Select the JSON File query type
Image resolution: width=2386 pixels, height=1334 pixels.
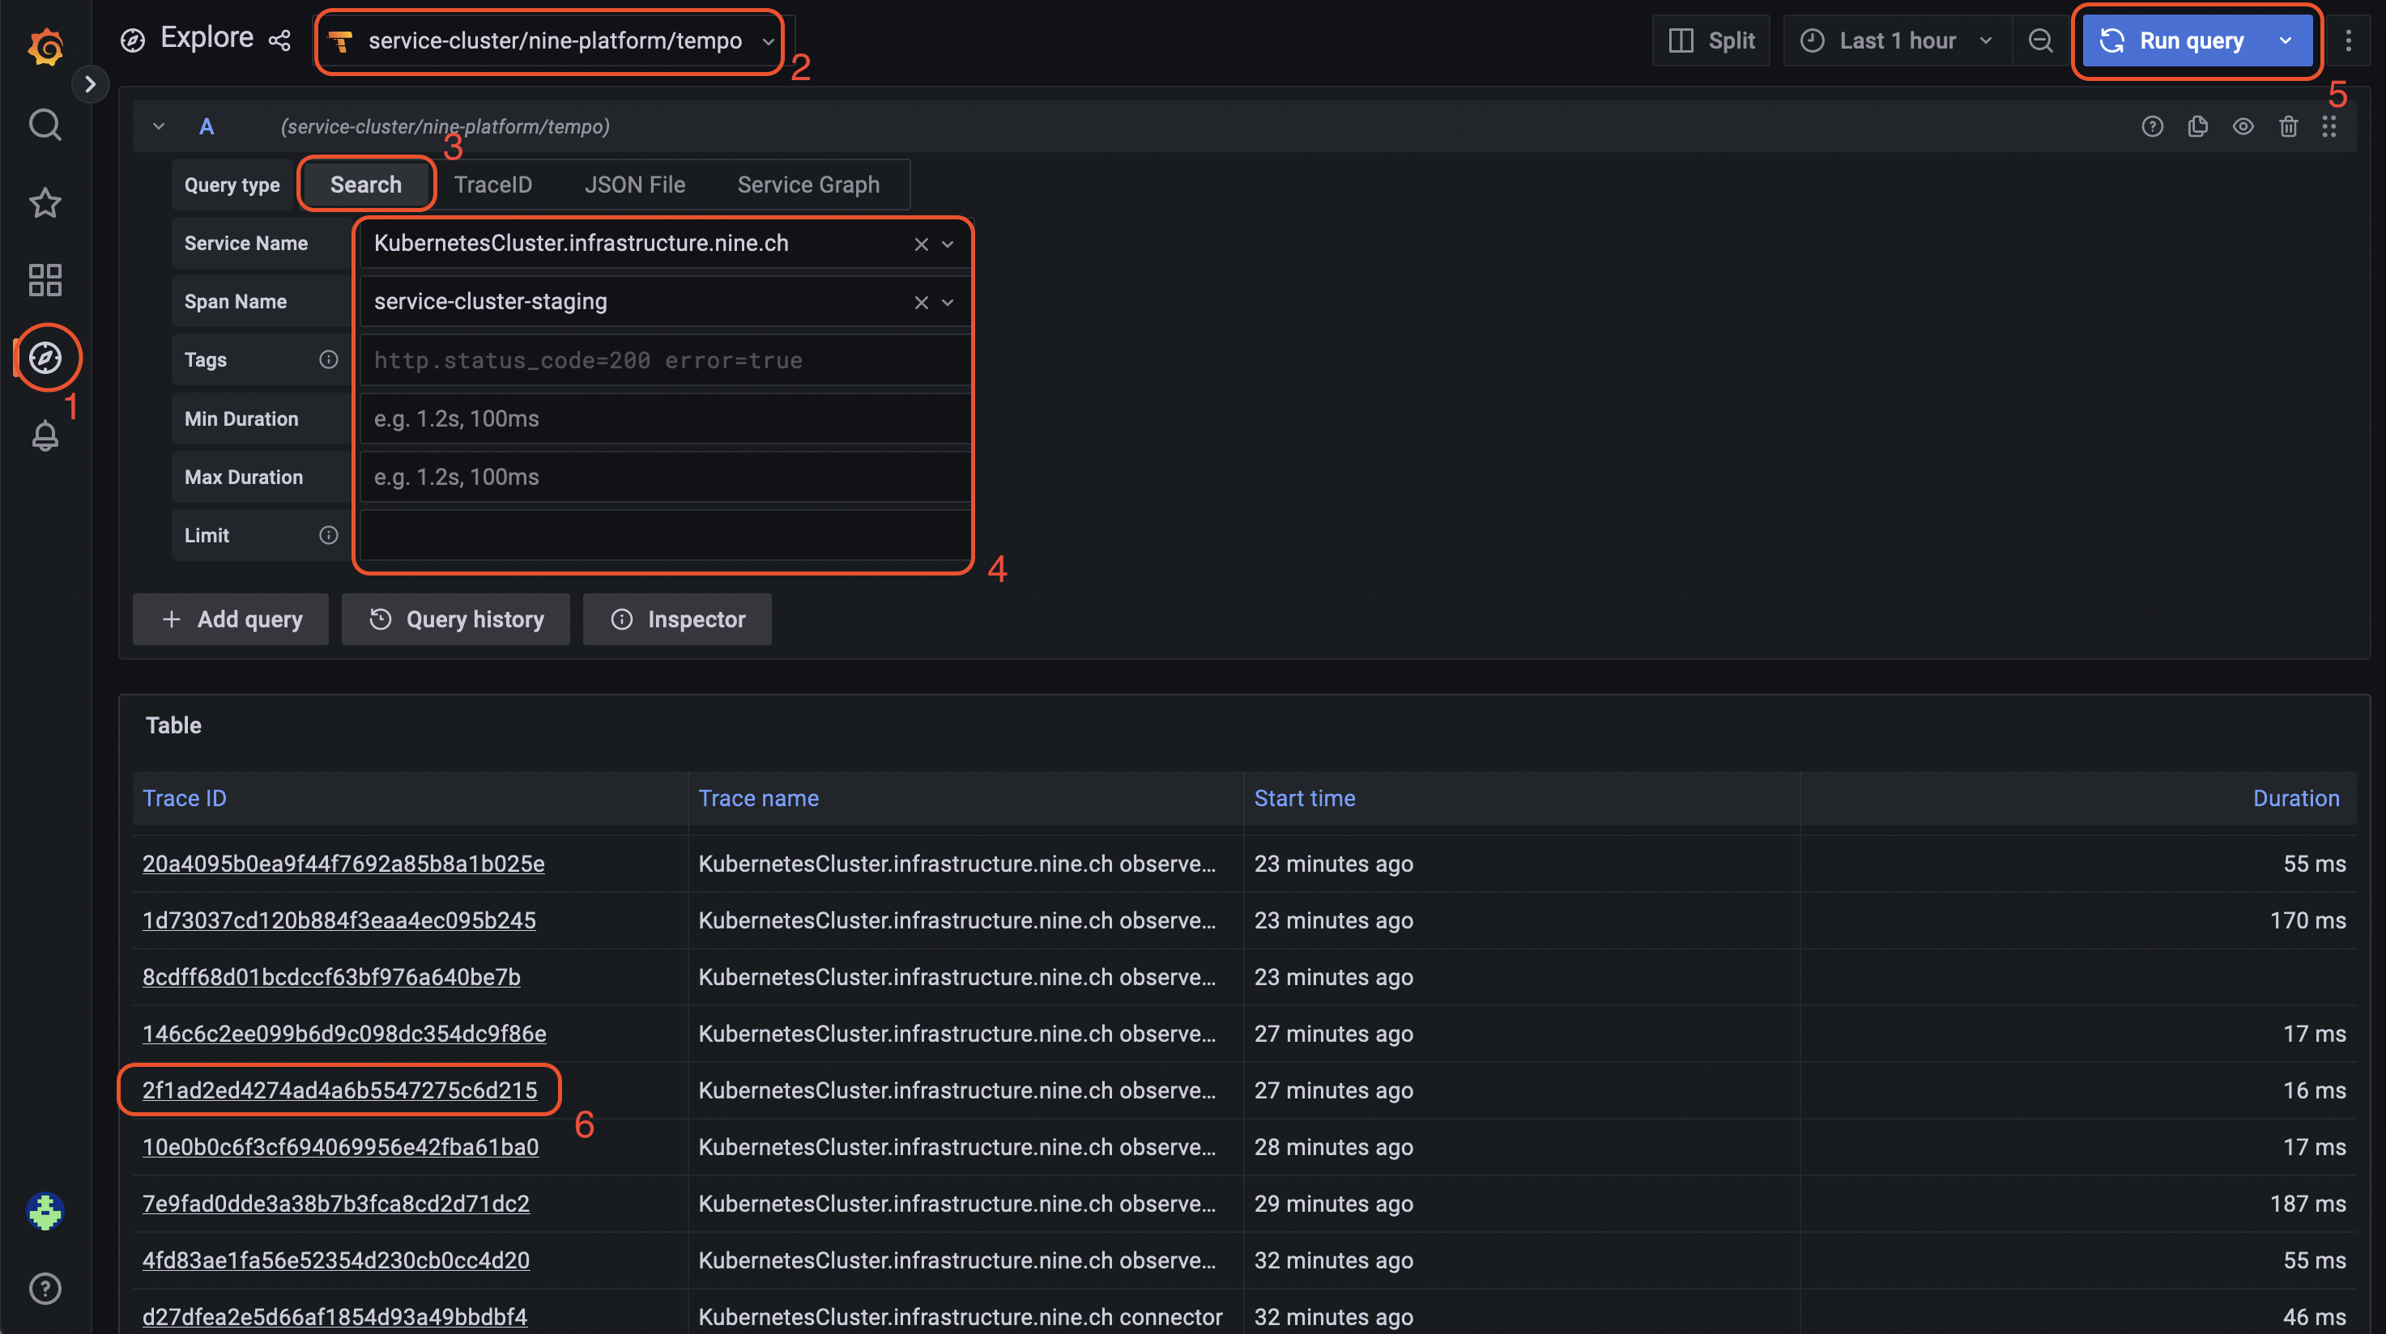(x=634, y=185)
